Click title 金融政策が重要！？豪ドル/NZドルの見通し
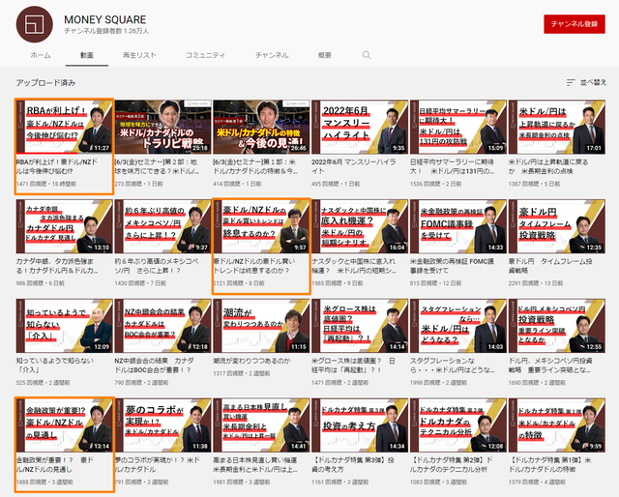The image size is (619, 497). tap(55, 465)
